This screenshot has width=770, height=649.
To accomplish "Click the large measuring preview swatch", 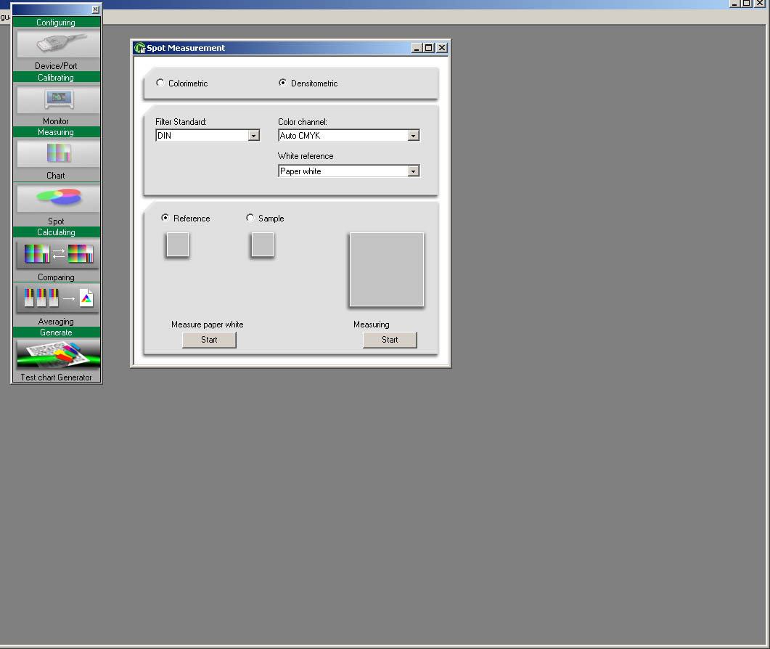I will [387, 270].
